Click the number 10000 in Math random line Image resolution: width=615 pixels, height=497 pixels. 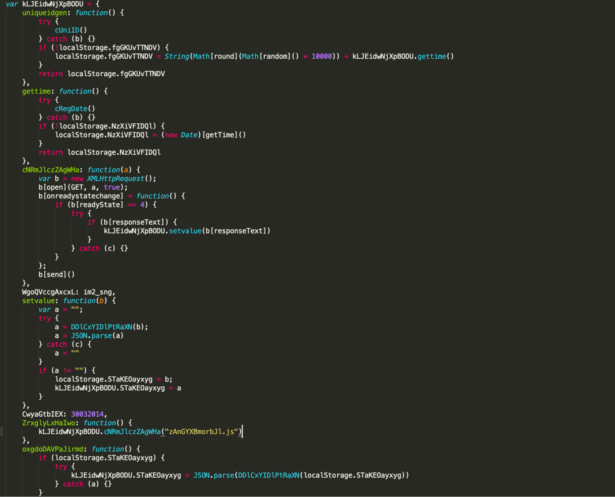[321, 56]
